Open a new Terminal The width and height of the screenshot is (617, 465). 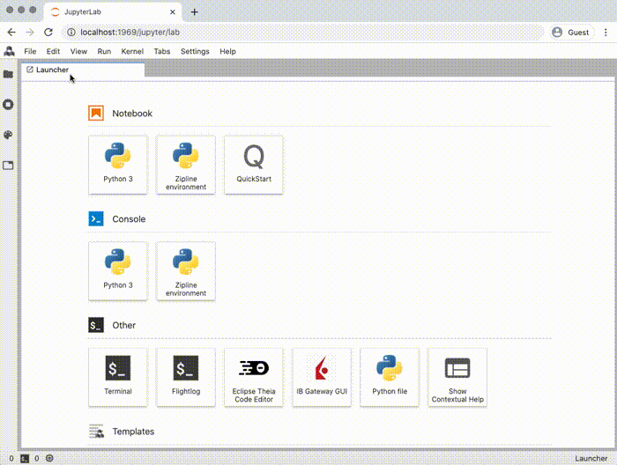(x=118, y=377)
